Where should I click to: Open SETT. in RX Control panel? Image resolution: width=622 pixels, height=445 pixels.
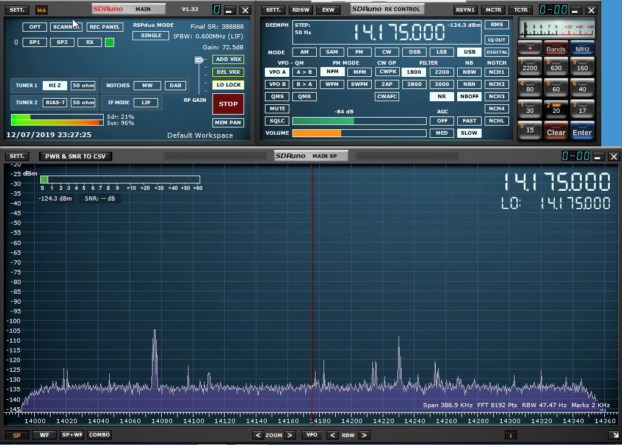273,10
